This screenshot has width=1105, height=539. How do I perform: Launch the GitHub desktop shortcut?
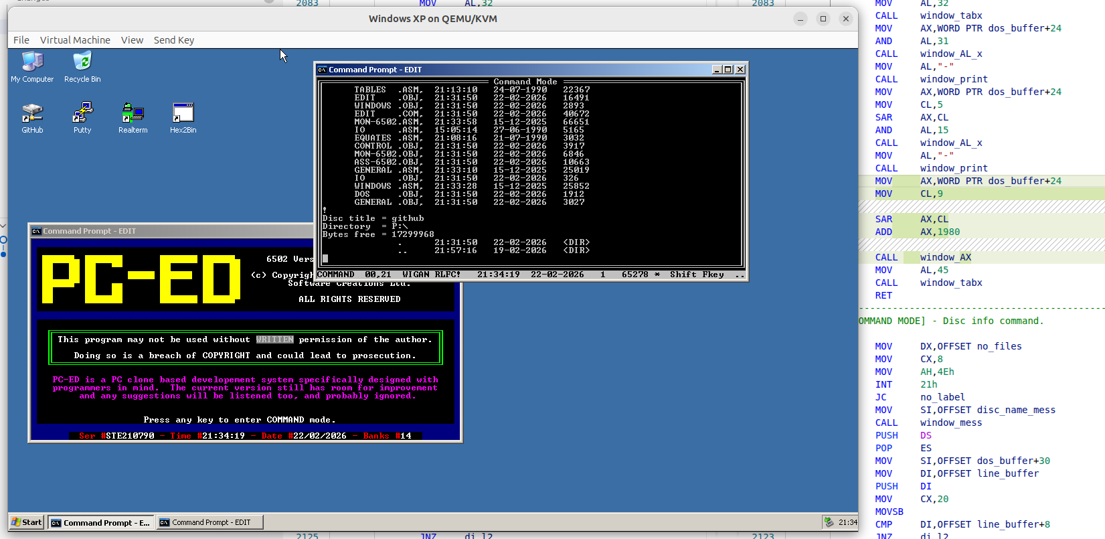click(32, 112)
